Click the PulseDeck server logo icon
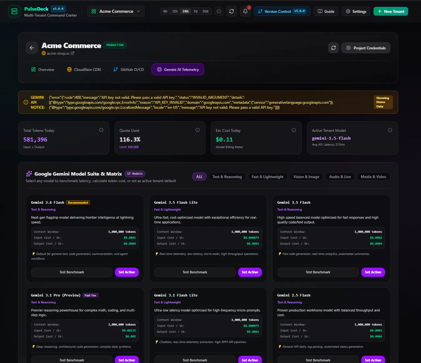This screenshot has height=363, width=421. coord(14,11)
